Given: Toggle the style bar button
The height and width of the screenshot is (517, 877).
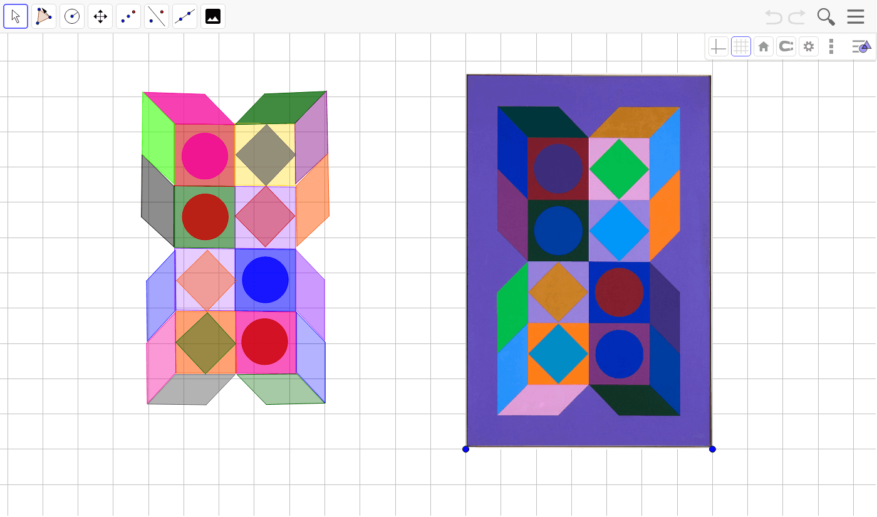Looking at the screenshot, I should pos(861,46).
